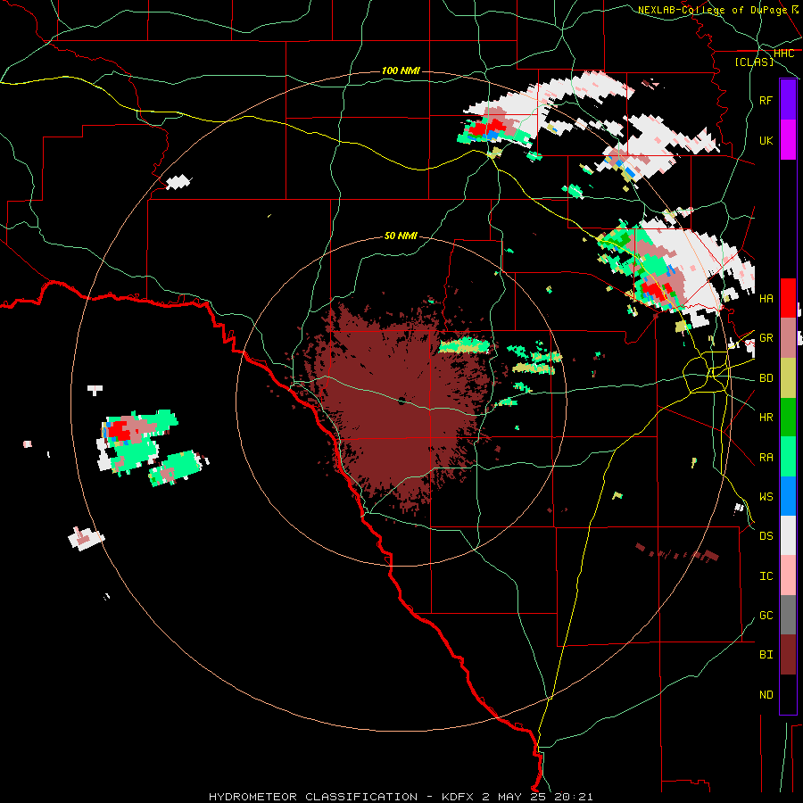Click the red HA hail color swatch

coord(788,298)
